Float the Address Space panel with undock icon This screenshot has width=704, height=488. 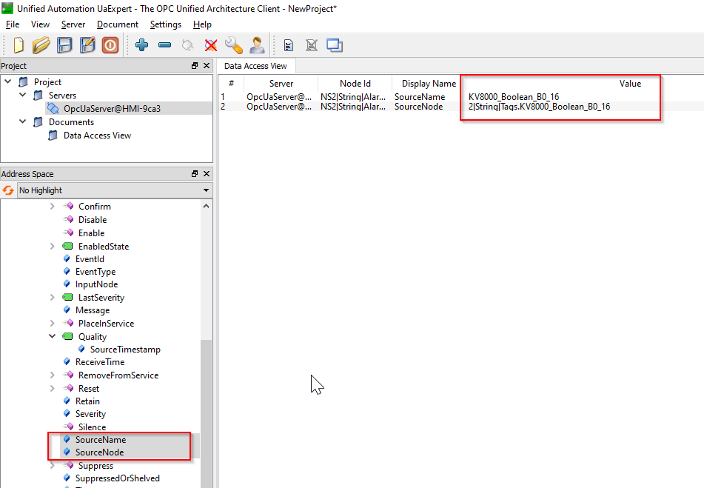pos(195,174)
